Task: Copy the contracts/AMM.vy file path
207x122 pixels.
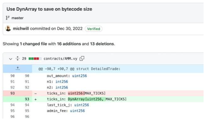Action: (x=82, y=59)
